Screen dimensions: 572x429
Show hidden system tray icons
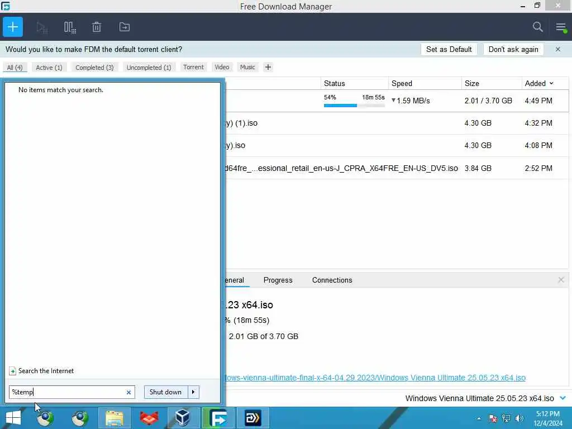pyautogui.click(x=479, y=418)
